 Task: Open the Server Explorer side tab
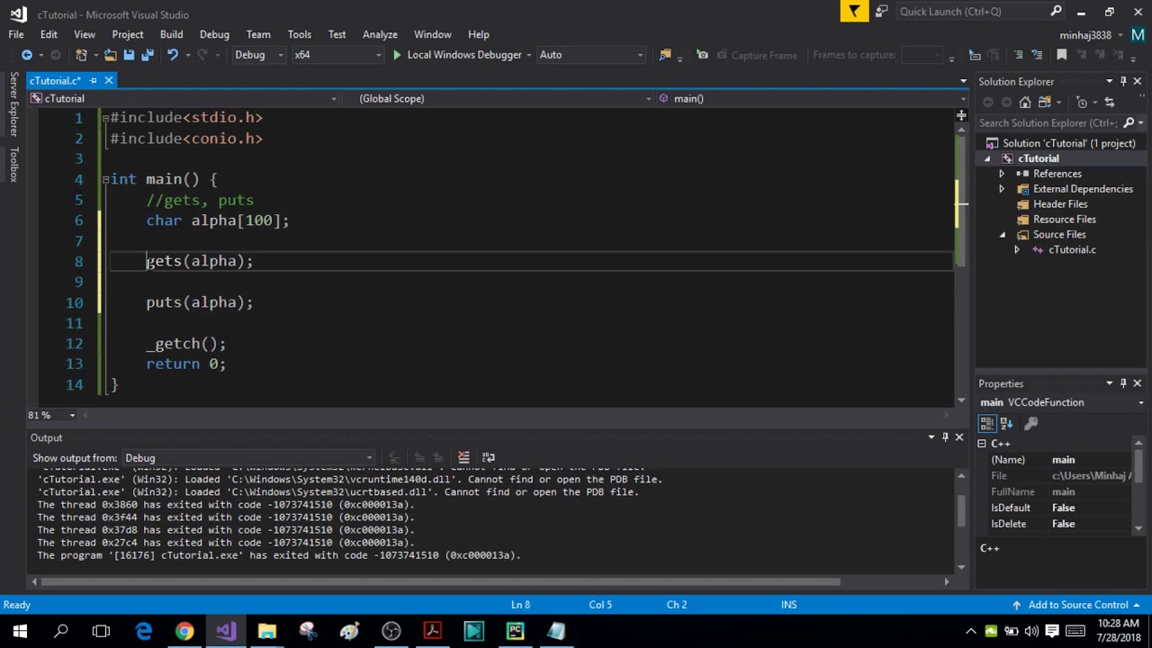(13, 103)
